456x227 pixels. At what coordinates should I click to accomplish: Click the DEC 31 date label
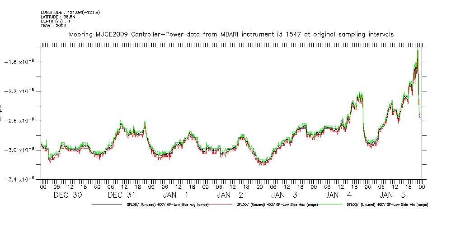coord(122,195)
